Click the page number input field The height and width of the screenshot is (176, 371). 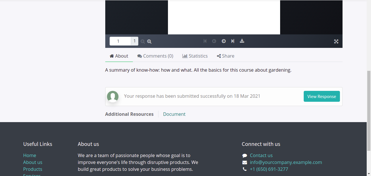(120, 41)
